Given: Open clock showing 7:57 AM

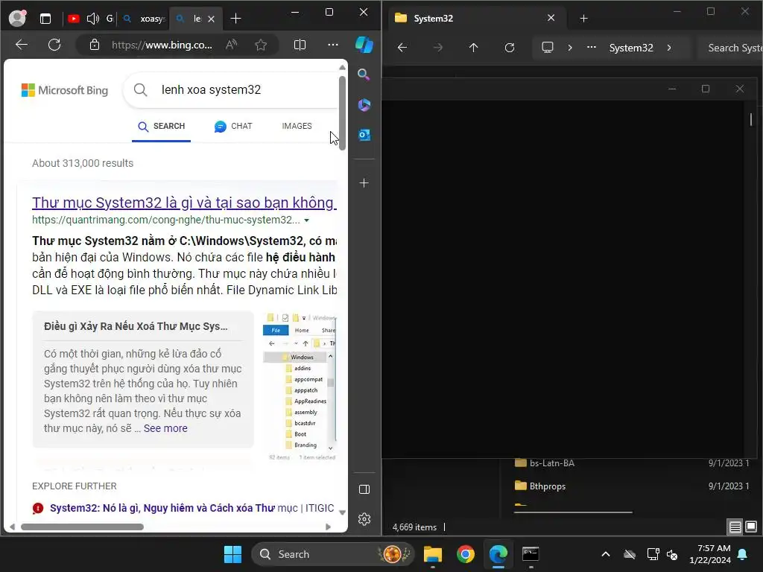Looking at the screenshot, I should coord(710,554).
